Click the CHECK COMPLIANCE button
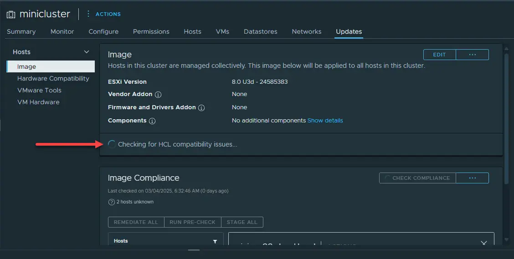514x259 pixels. point(417,178)
